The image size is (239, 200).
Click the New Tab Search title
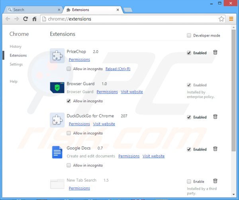click(82, 180)
